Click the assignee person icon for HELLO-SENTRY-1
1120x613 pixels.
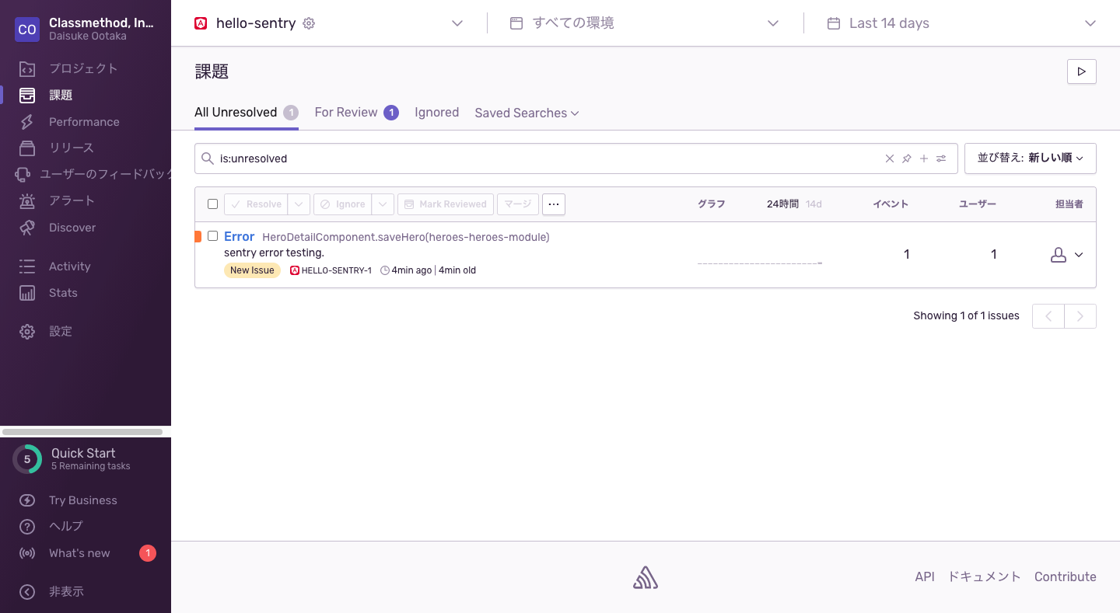(1058, 255)
